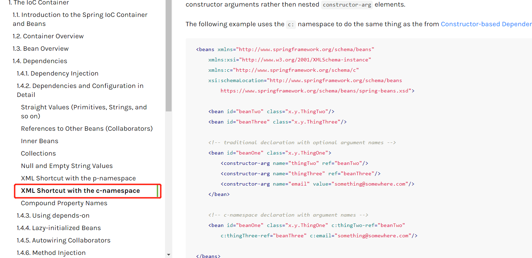532x258 pixels.
Task: Click constructor-arg name="email" line
Action: [317, 184]
